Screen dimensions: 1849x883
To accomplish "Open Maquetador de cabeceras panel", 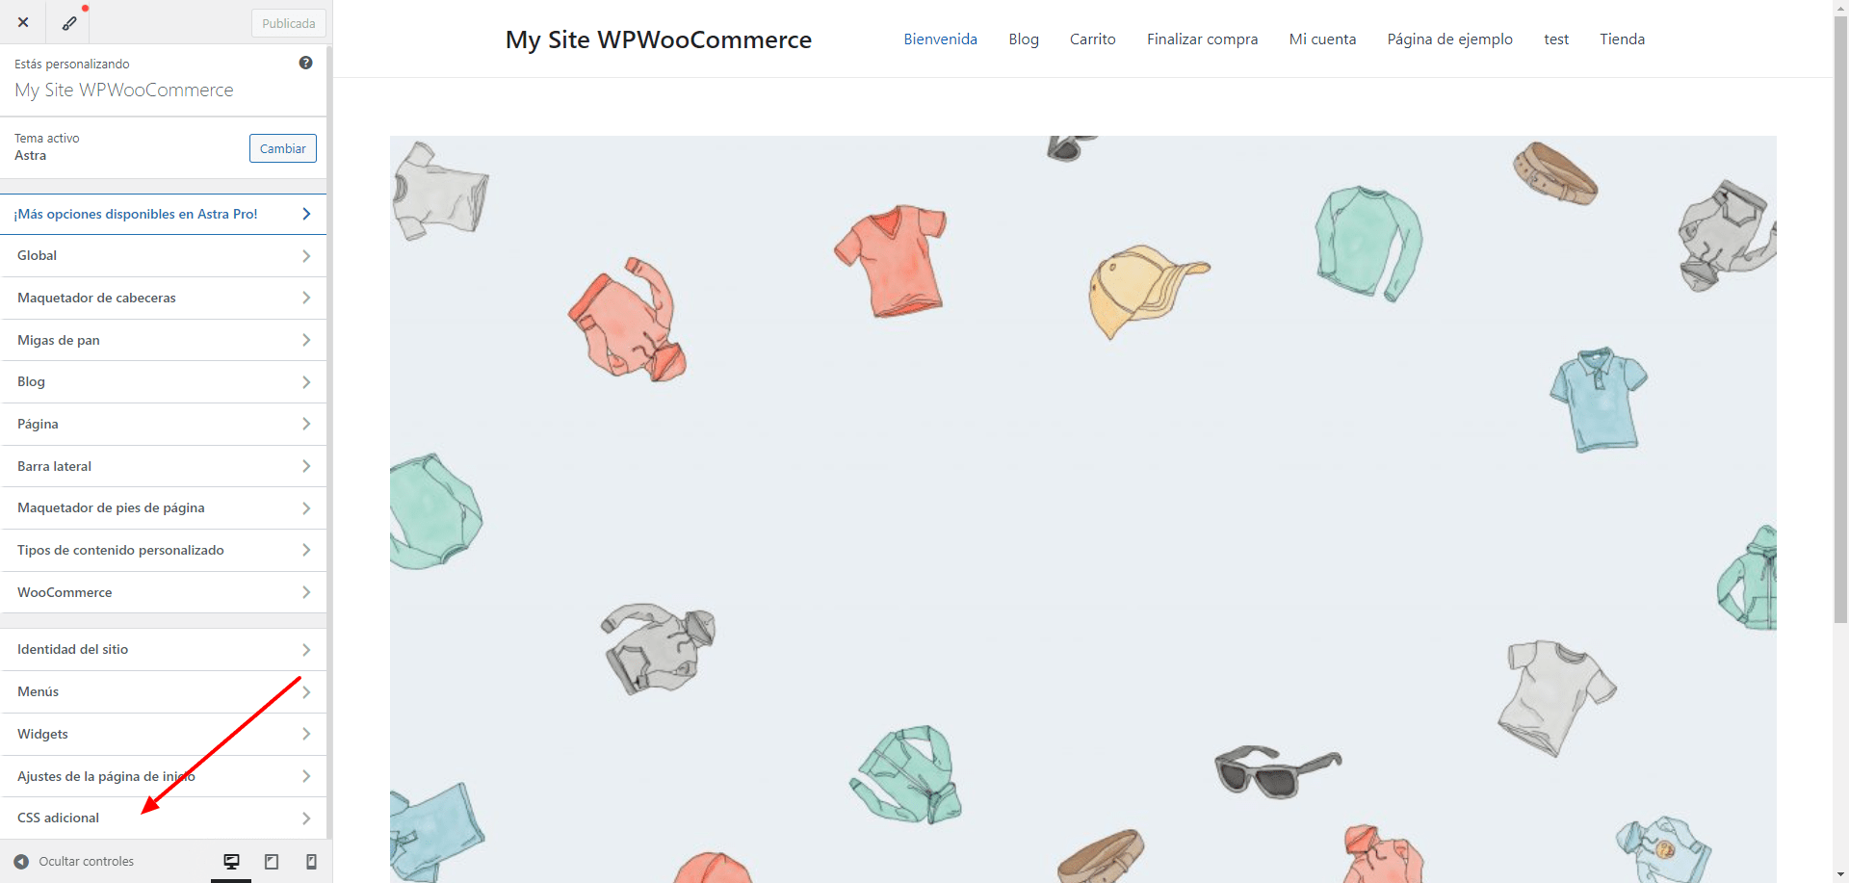I will point(164,299).
